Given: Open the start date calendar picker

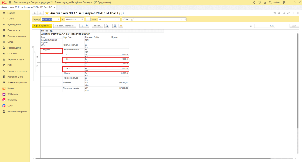Looking at the screenshot, I should (x=58, y=19).
